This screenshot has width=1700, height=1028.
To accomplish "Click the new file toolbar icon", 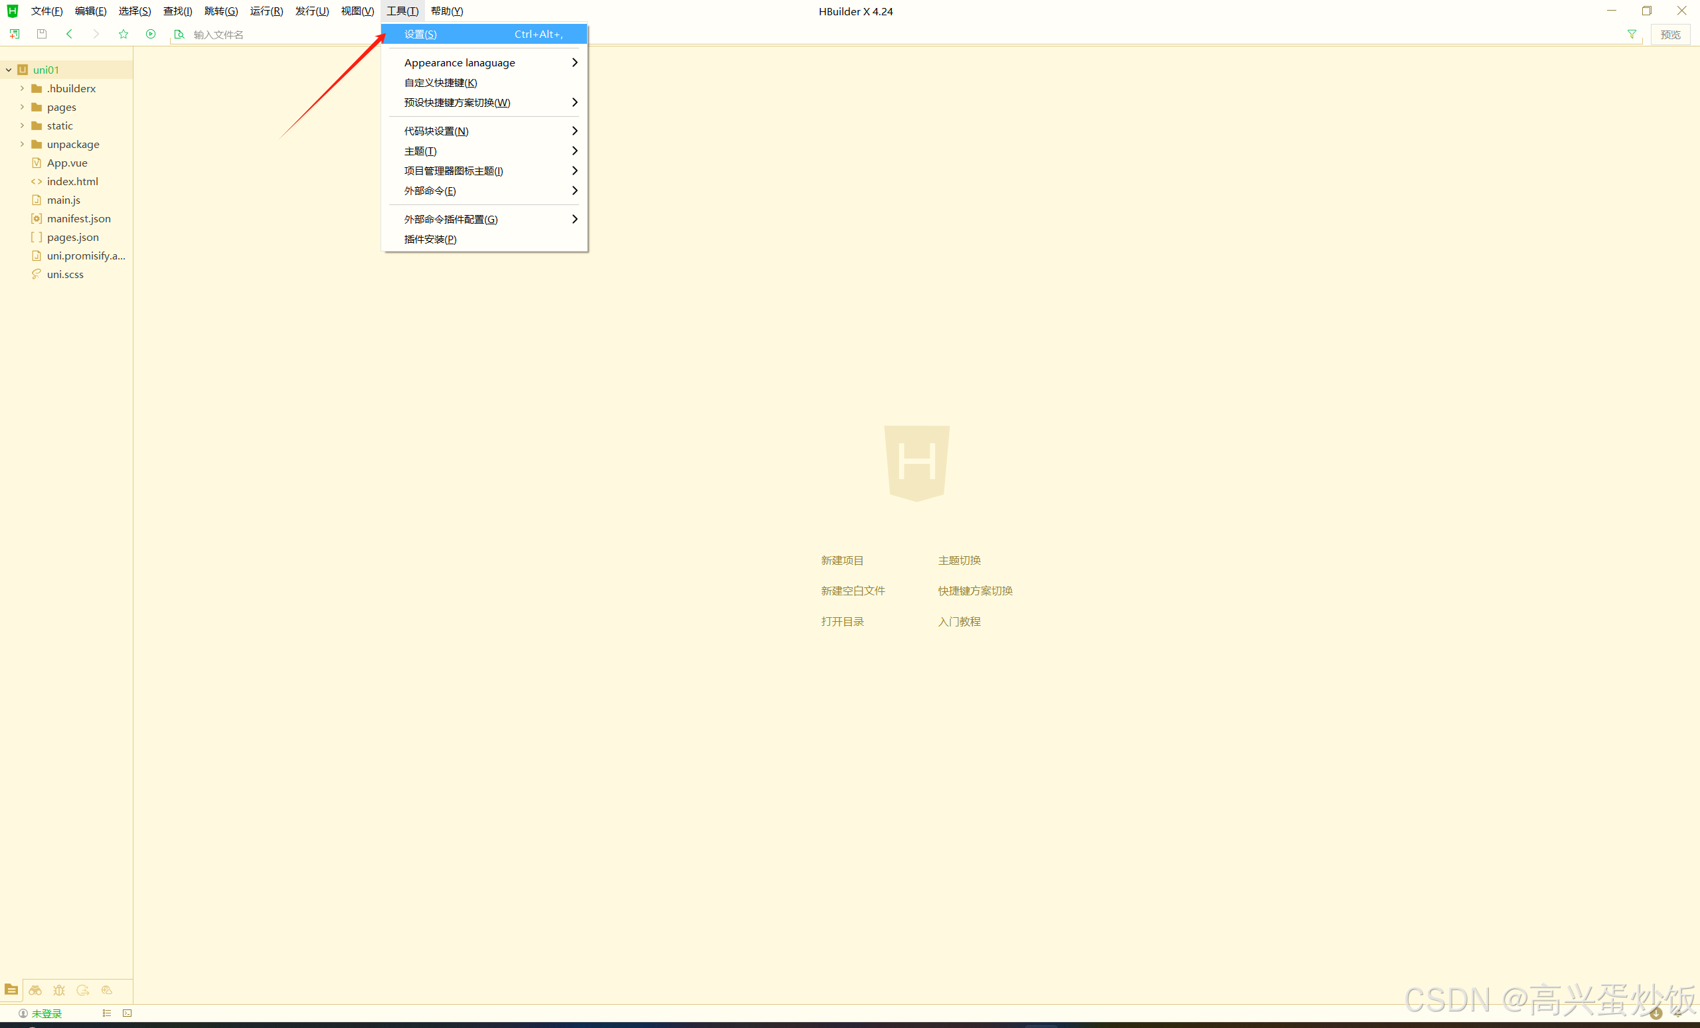I will coord(15,34).
